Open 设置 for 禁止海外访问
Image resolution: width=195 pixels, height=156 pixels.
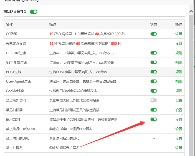[179, 100]
